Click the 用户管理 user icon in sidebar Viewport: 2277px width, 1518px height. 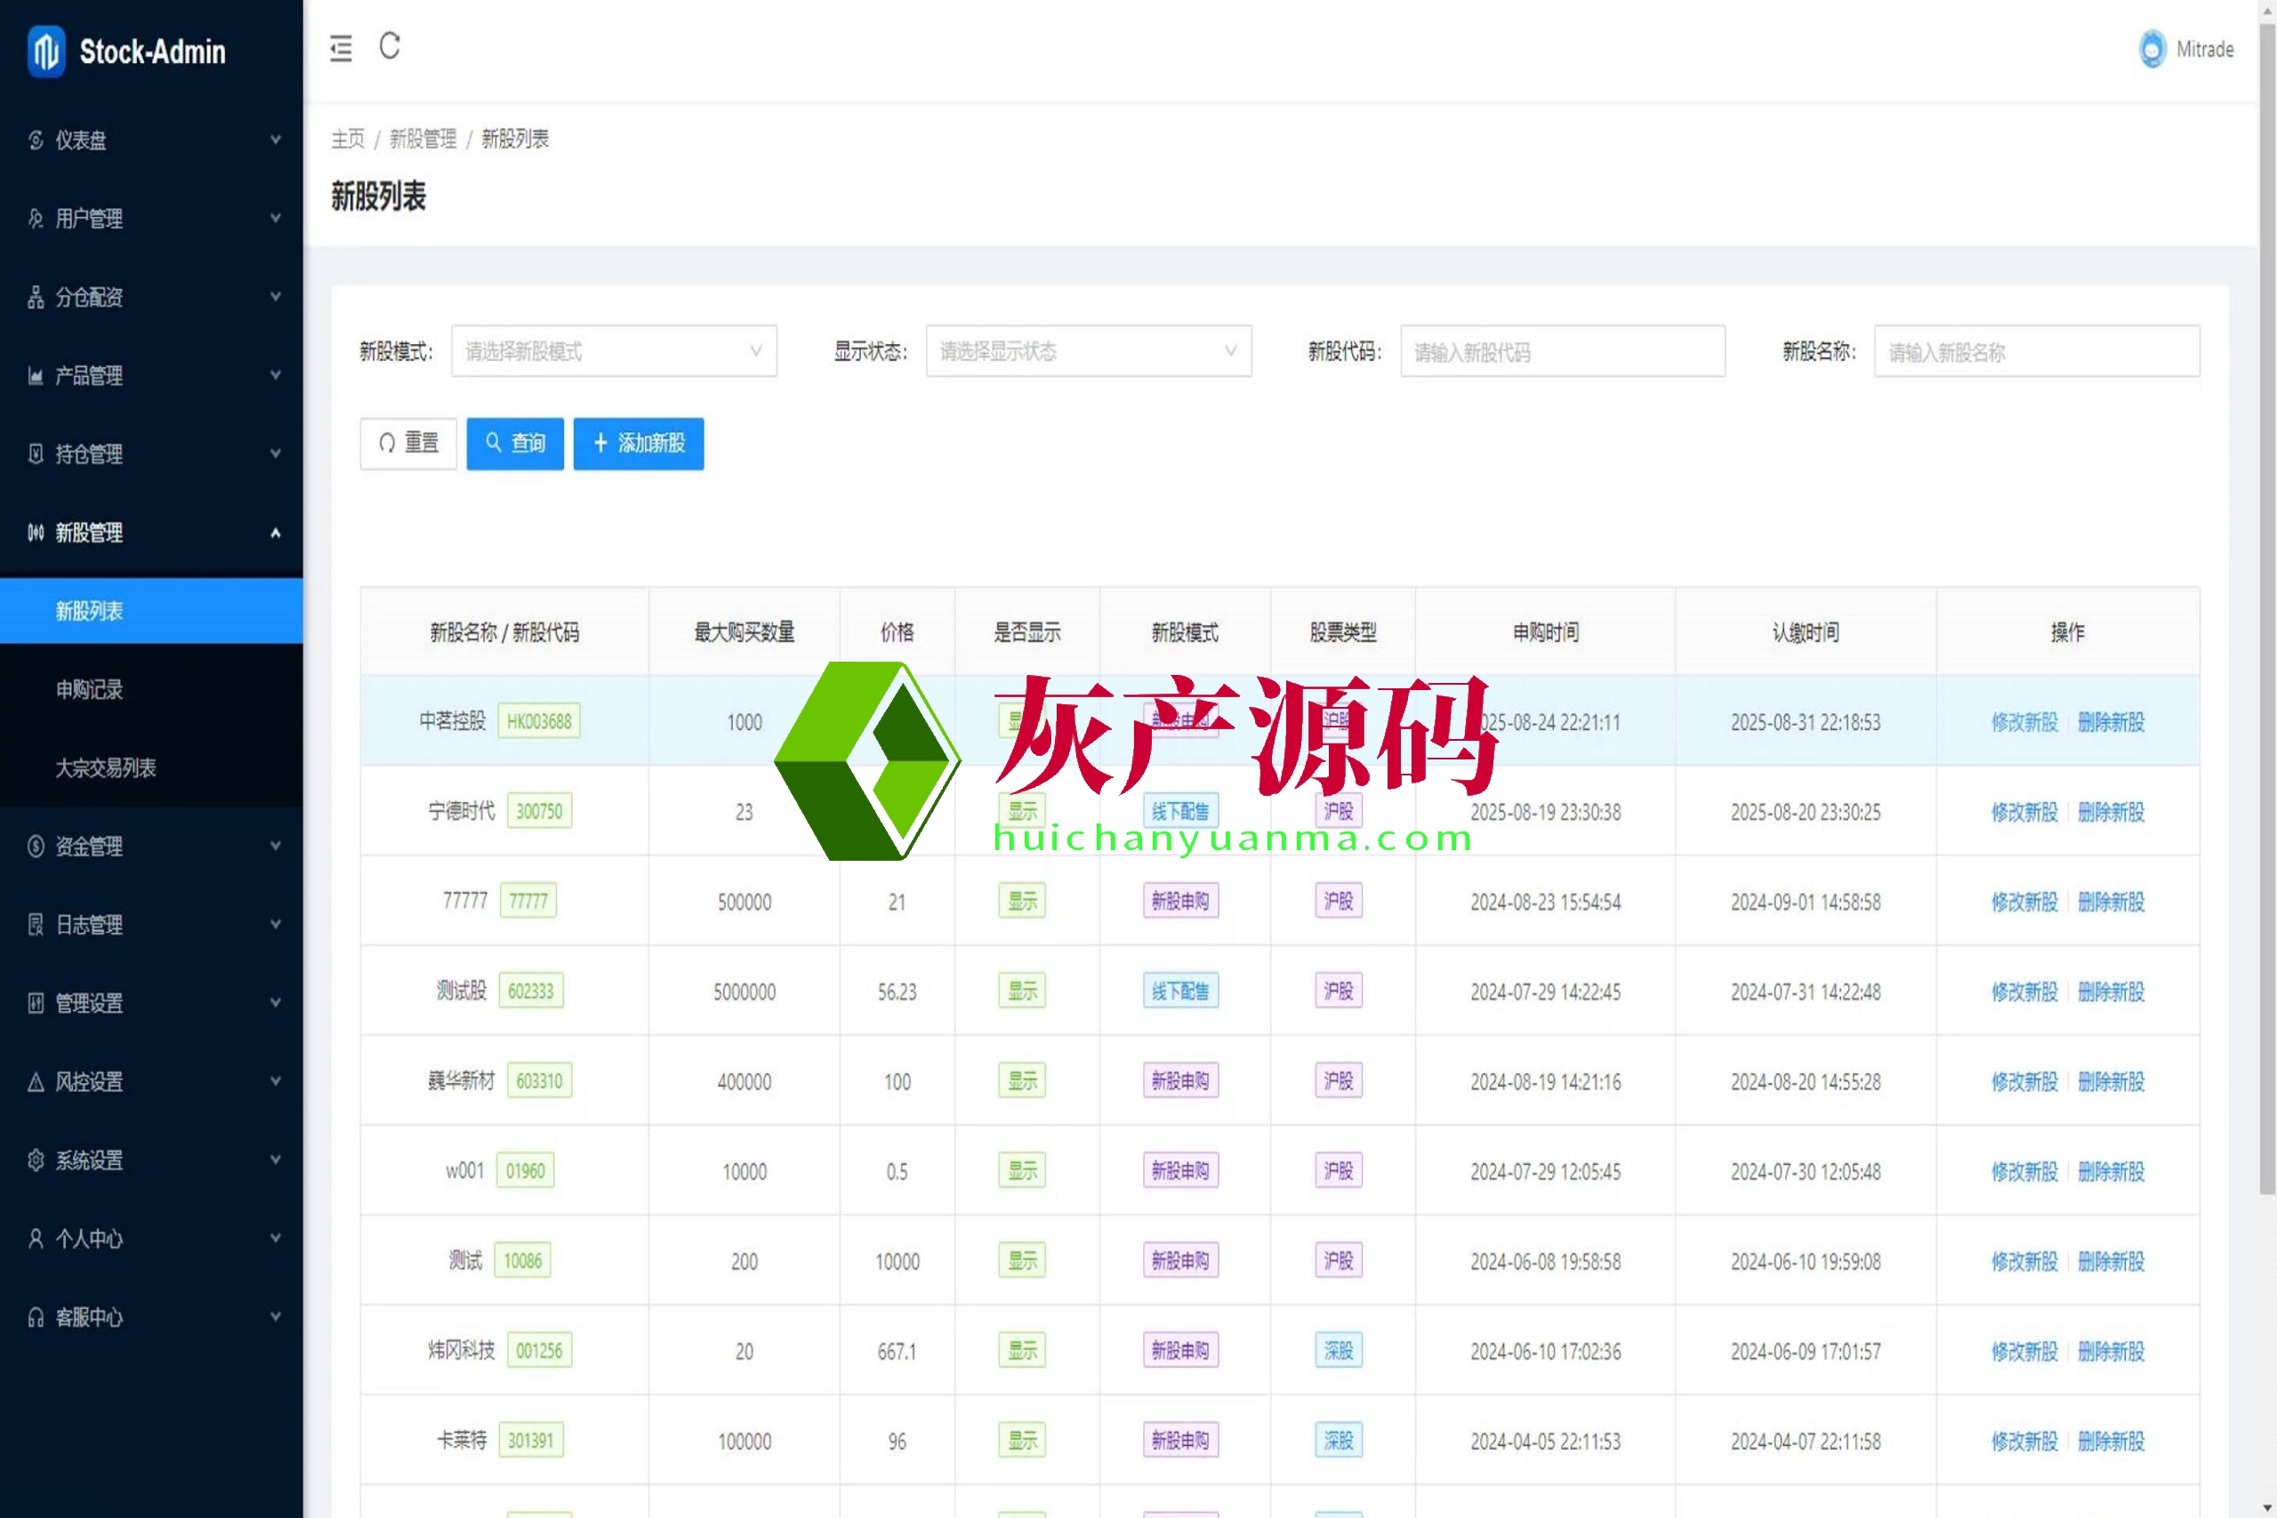(x=36, y=219)
